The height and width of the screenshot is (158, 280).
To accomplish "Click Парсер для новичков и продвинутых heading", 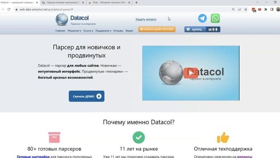I will tap(87, 51).
